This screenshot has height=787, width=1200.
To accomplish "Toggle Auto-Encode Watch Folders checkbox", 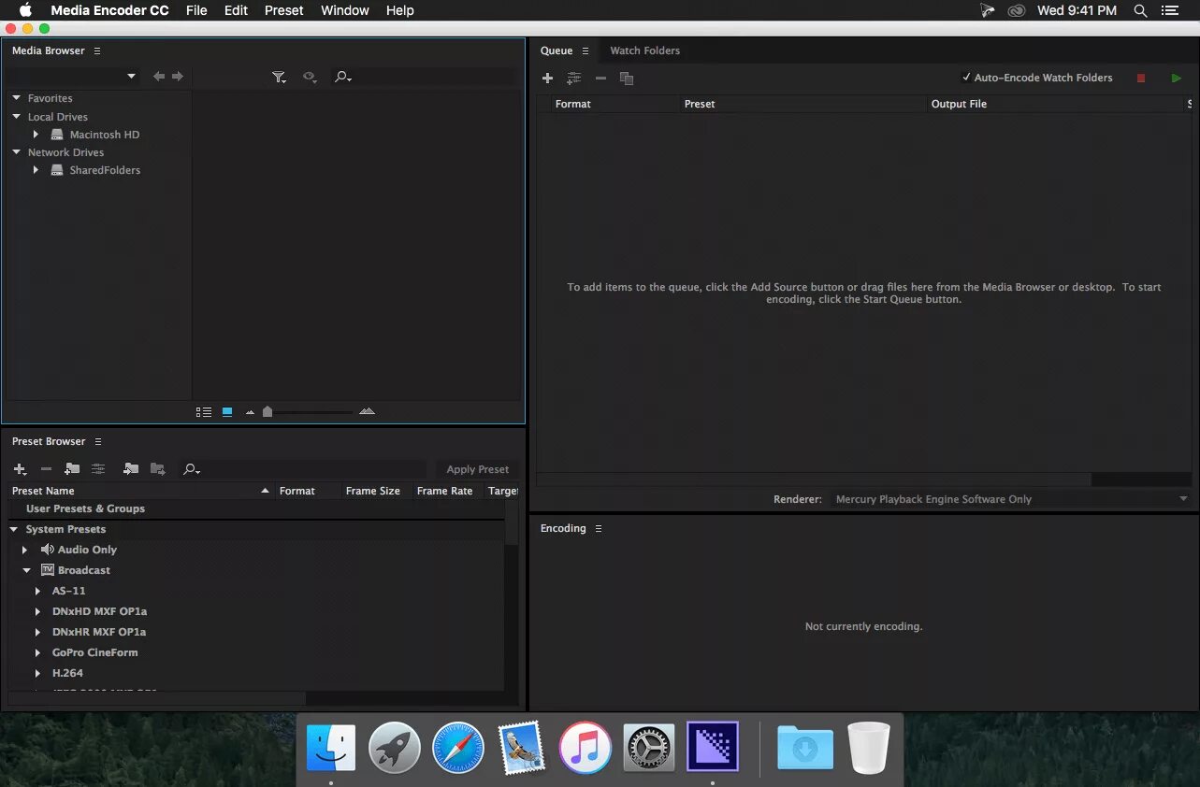I will (x=967, y=78).
